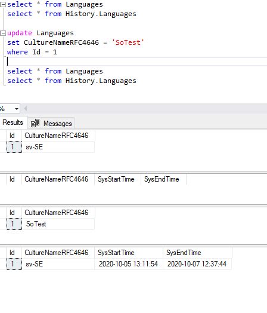Click SysEndTime header in the empty history grid
This screenshot has width=267, height=313.
tap(163, 179)
